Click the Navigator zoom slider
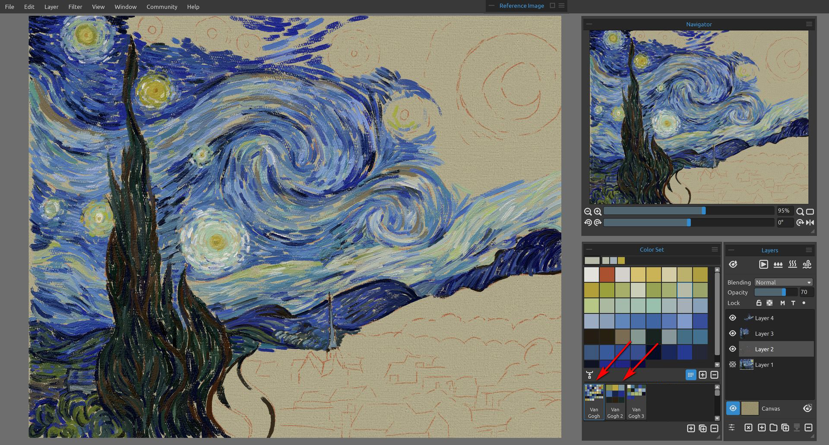Screen dimensions: 829x445 [689, 211]
